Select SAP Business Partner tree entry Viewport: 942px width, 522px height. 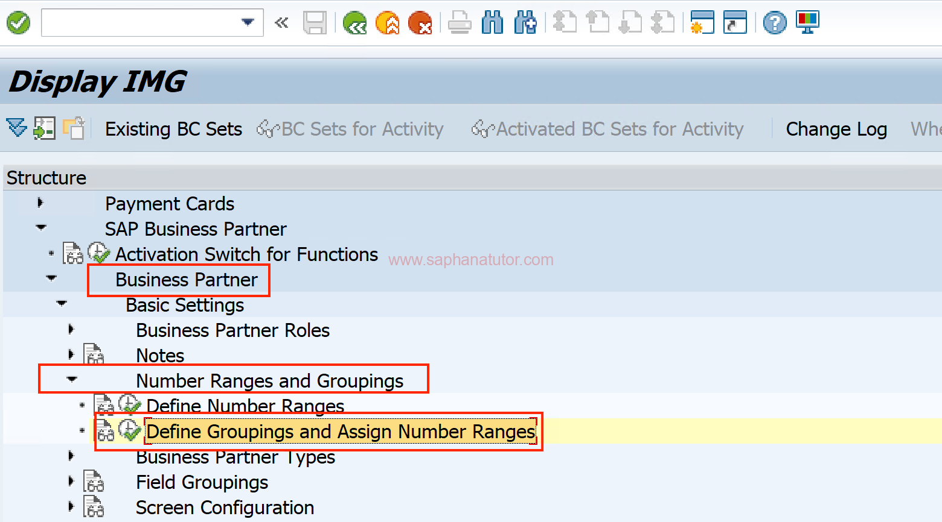click(x=196, y=229)
